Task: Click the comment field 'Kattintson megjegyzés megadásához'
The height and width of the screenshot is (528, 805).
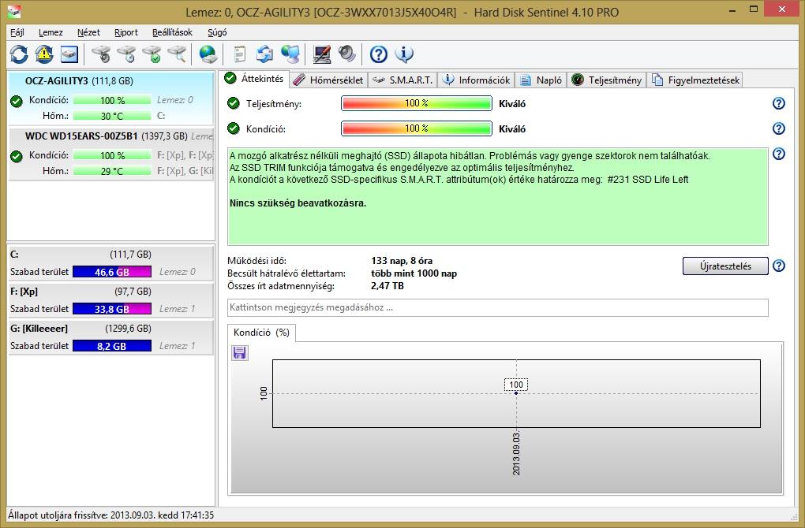Action: (497, 307)
